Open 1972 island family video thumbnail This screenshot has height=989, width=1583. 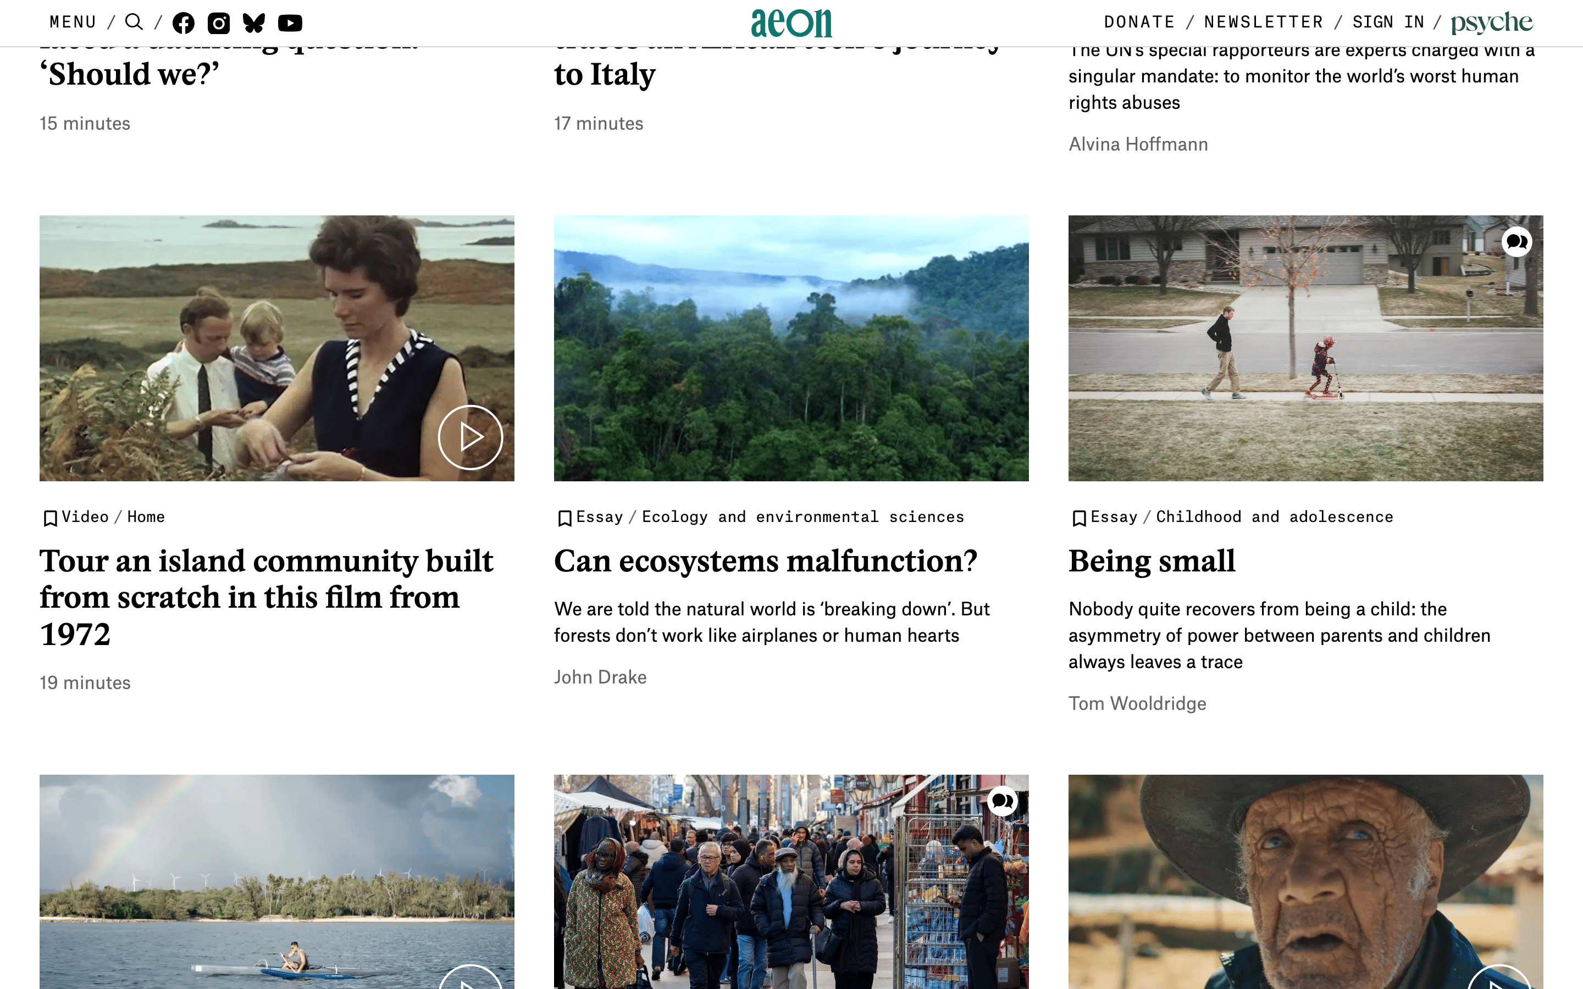276,349
